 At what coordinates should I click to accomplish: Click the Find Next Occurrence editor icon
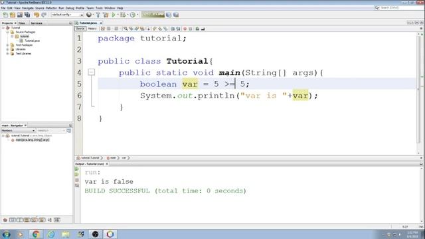point(137,29)
